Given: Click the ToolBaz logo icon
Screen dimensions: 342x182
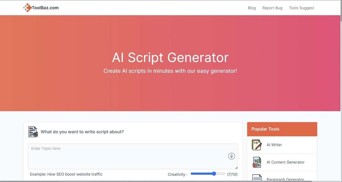Looking at the screenshot, I should pyautogui.click(x=27, y=8).
